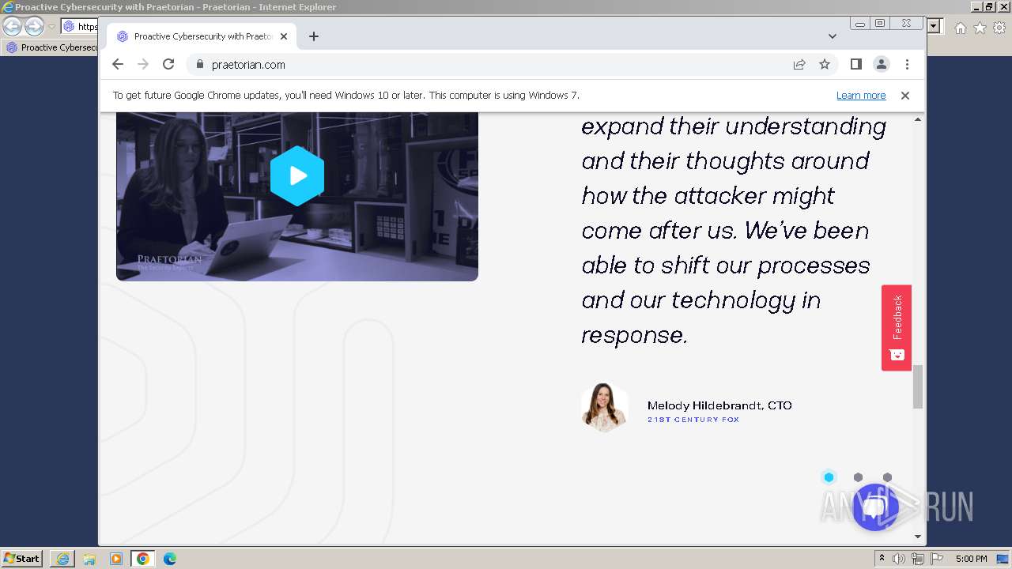Expand Chrome tab search chevron
This screenshot has height=569, width=1012.
point(832,36)
